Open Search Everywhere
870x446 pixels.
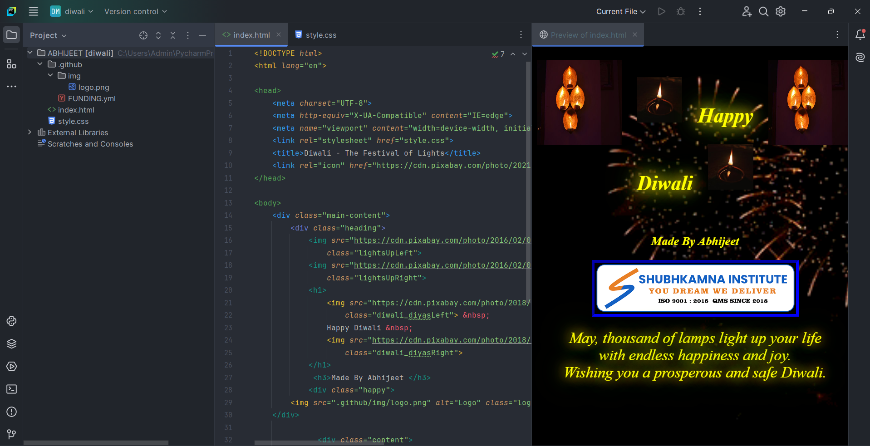click(764, 11)
